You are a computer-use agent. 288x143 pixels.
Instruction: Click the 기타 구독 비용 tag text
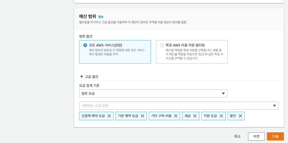click(x=161, y=116)
